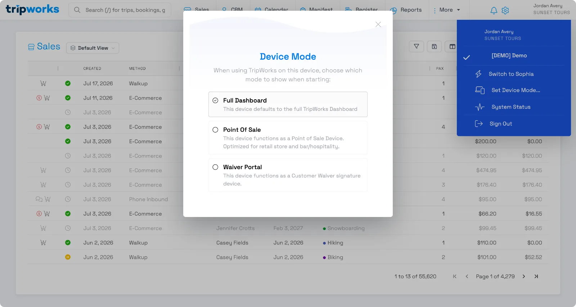
Task: Click the Phone Inbound method cell
Action: coord(148,199)
